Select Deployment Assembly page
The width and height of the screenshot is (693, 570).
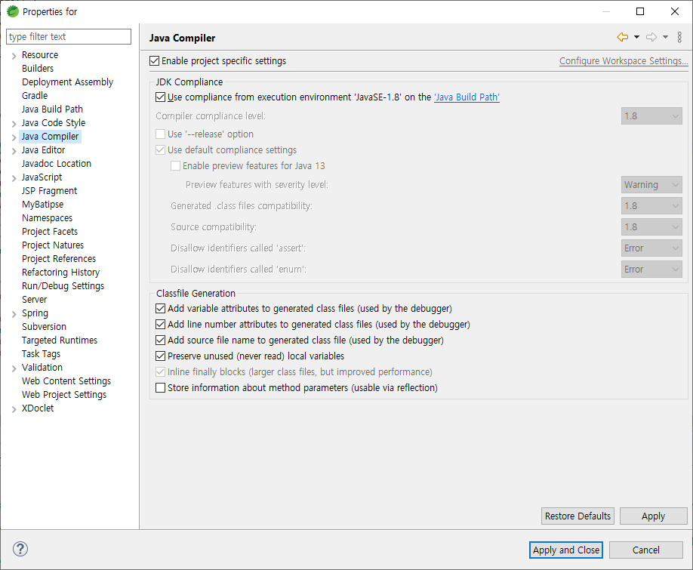click(x=68, y=82)
